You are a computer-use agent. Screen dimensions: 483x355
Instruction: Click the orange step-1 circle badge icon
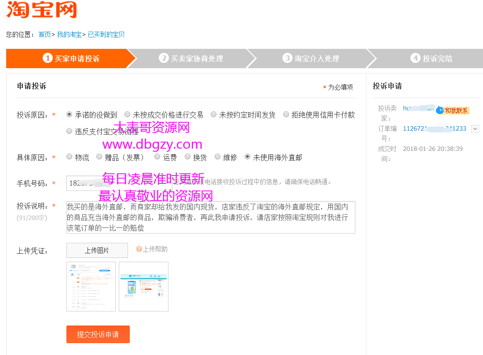pyautogui.click(x=48, y=58)
